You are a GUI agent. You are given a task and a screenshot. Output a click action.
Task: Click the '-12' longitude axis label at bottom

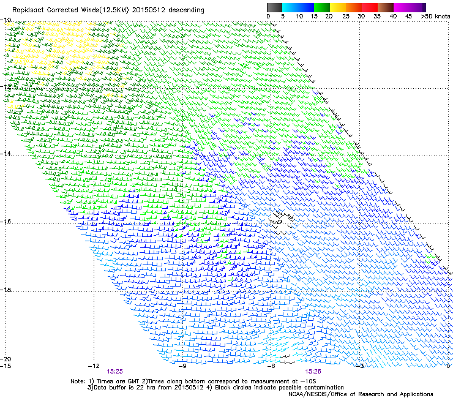click(94, 366)
